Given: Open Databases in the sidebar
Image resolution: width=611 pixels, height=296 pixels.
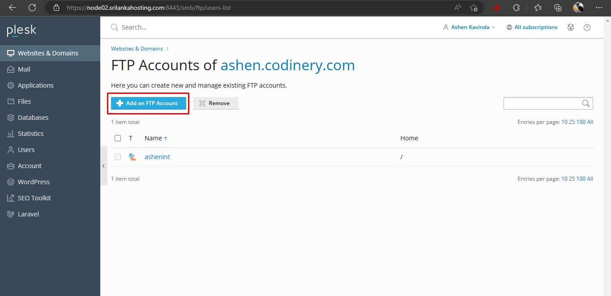Looking at the screenshot, I should coord(33,118).
